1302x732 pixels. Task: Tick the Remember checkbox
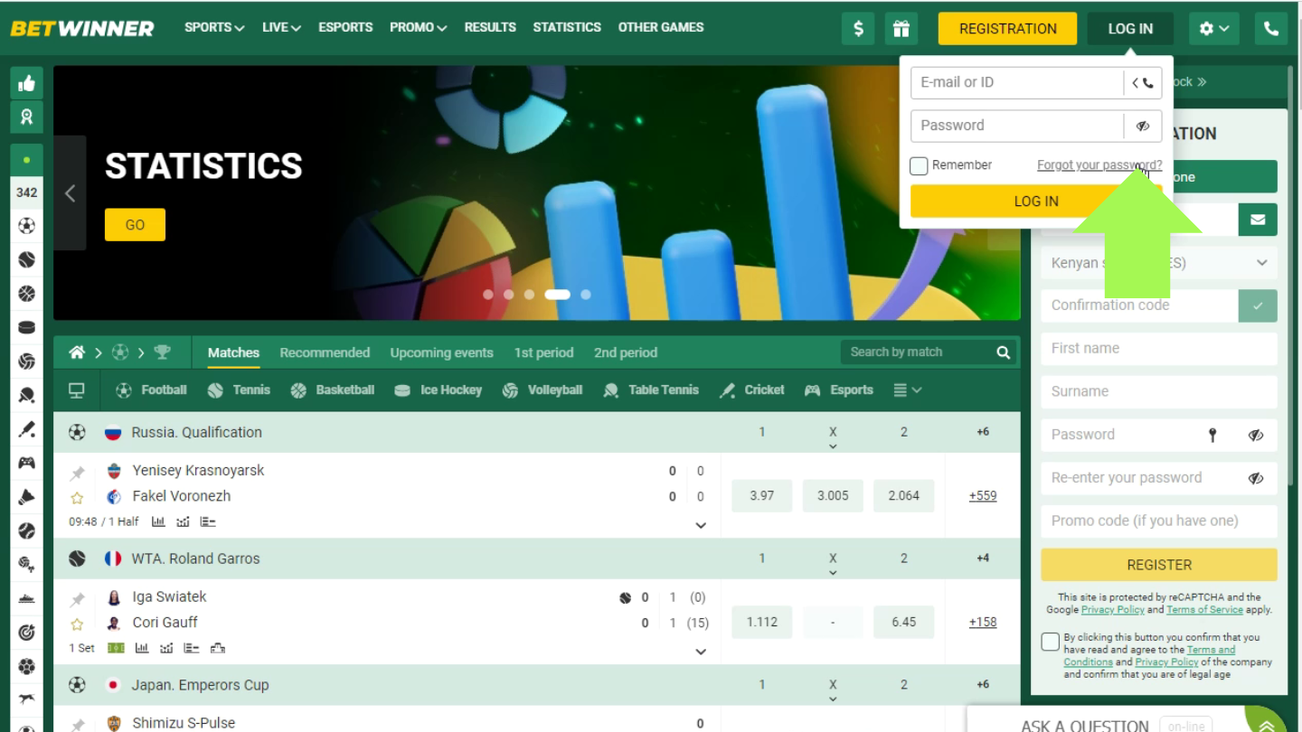coord(919,165)
